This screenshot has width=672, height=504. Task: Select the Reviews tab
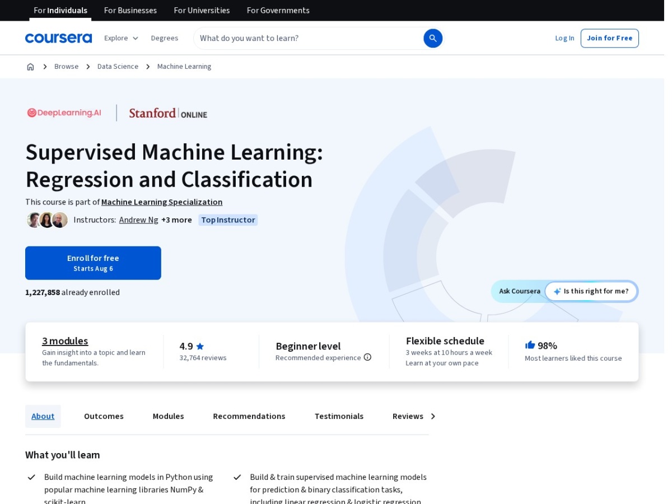[x=408, y=416]
